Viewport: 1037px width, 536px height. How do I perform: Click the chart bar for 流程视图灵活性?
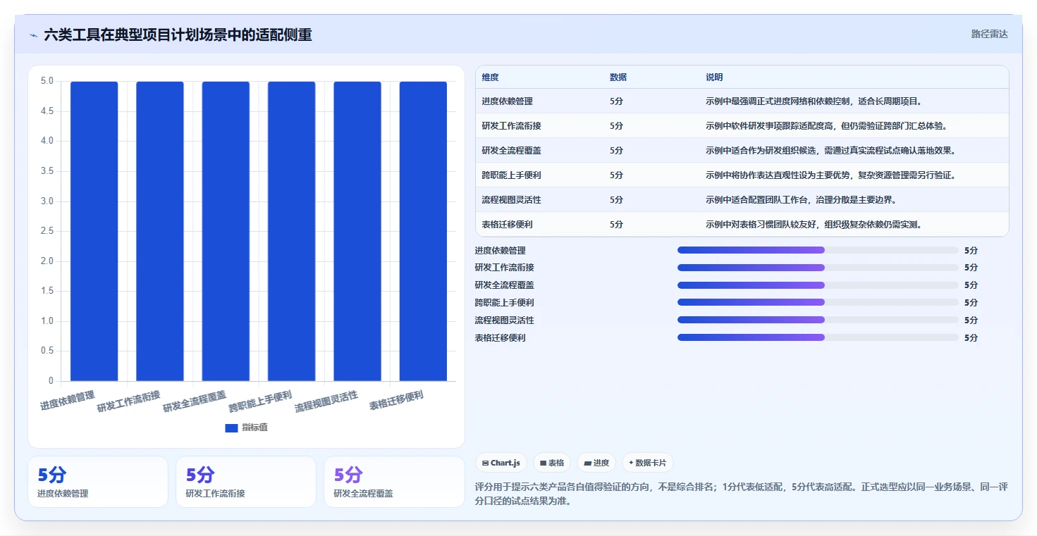[357, 231]
